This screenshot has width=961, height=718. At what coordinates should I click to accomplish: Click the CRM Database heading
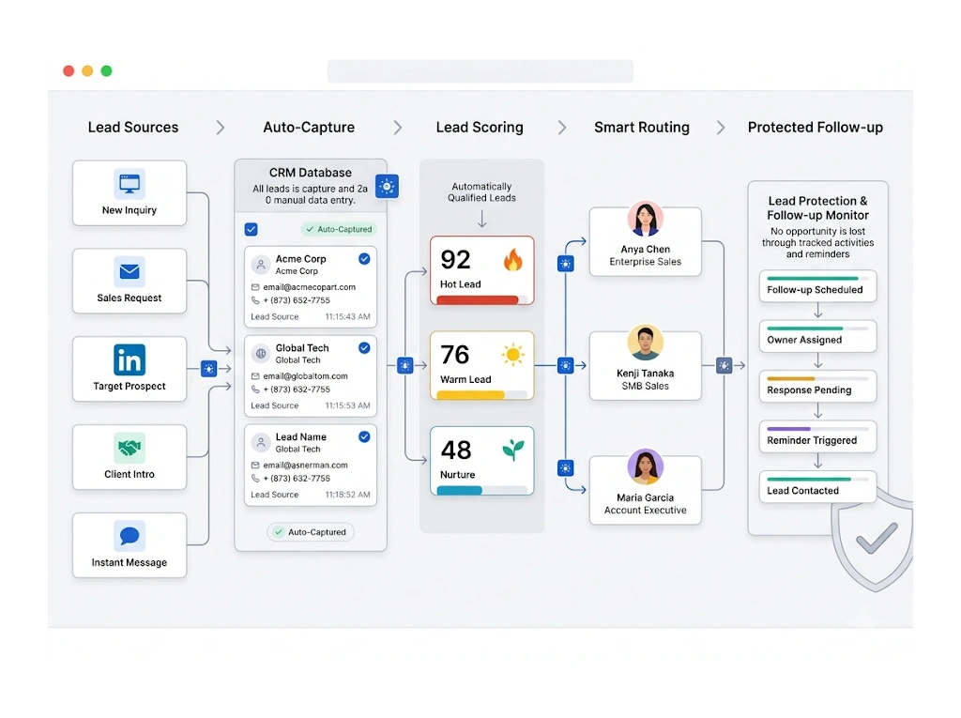point(310,173)
